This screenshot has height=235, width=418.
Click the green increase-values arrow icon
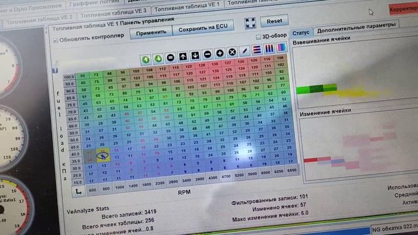146,59
